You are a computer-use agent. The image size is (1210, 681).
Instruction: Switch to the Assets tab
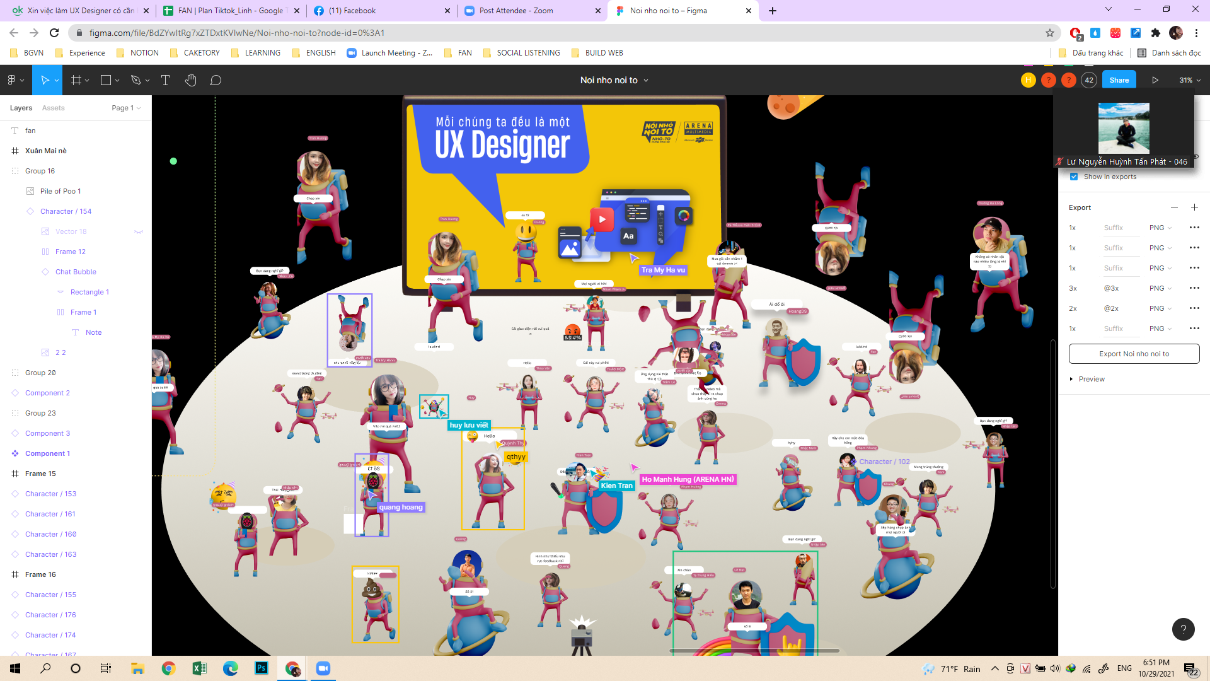(53, 108)
